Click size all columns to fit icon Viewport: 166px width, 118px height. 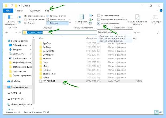[x=90, y=23]
